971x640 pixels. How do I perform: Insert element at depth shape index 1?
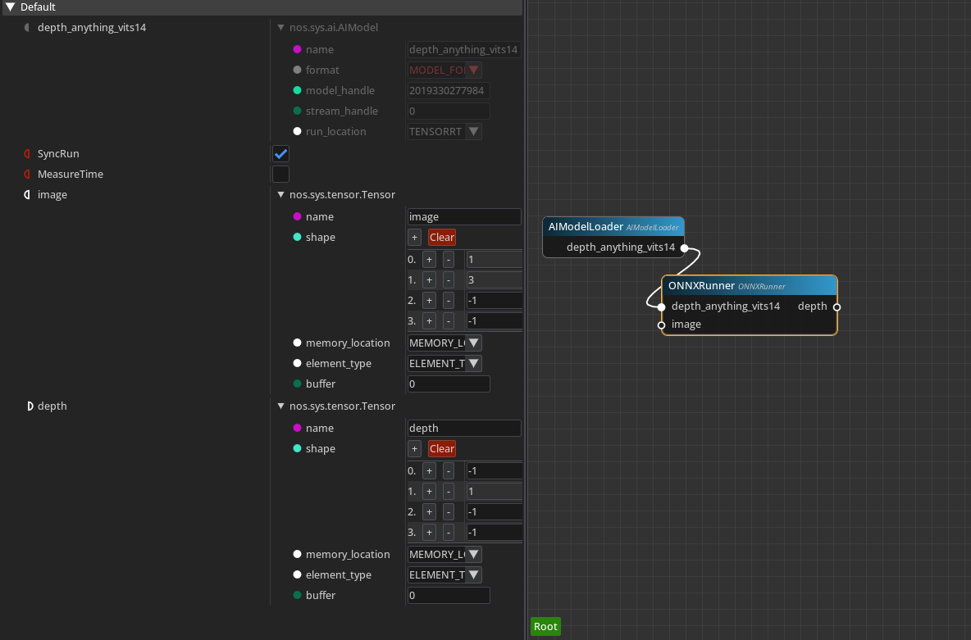click(x=429, y=492)
